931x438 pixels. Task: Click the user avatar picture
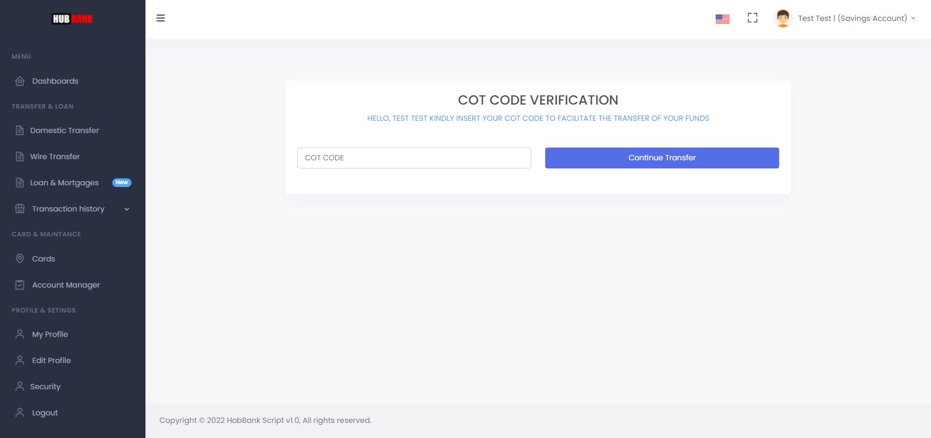[x=783, y=18]
